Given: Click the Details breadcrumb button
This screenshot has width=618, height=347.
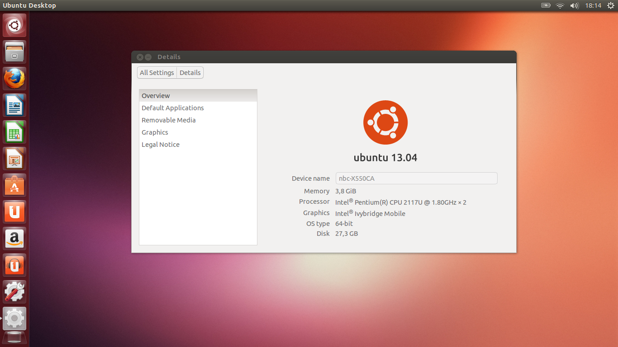Looking at the screenshot, I should click(190, 73).
